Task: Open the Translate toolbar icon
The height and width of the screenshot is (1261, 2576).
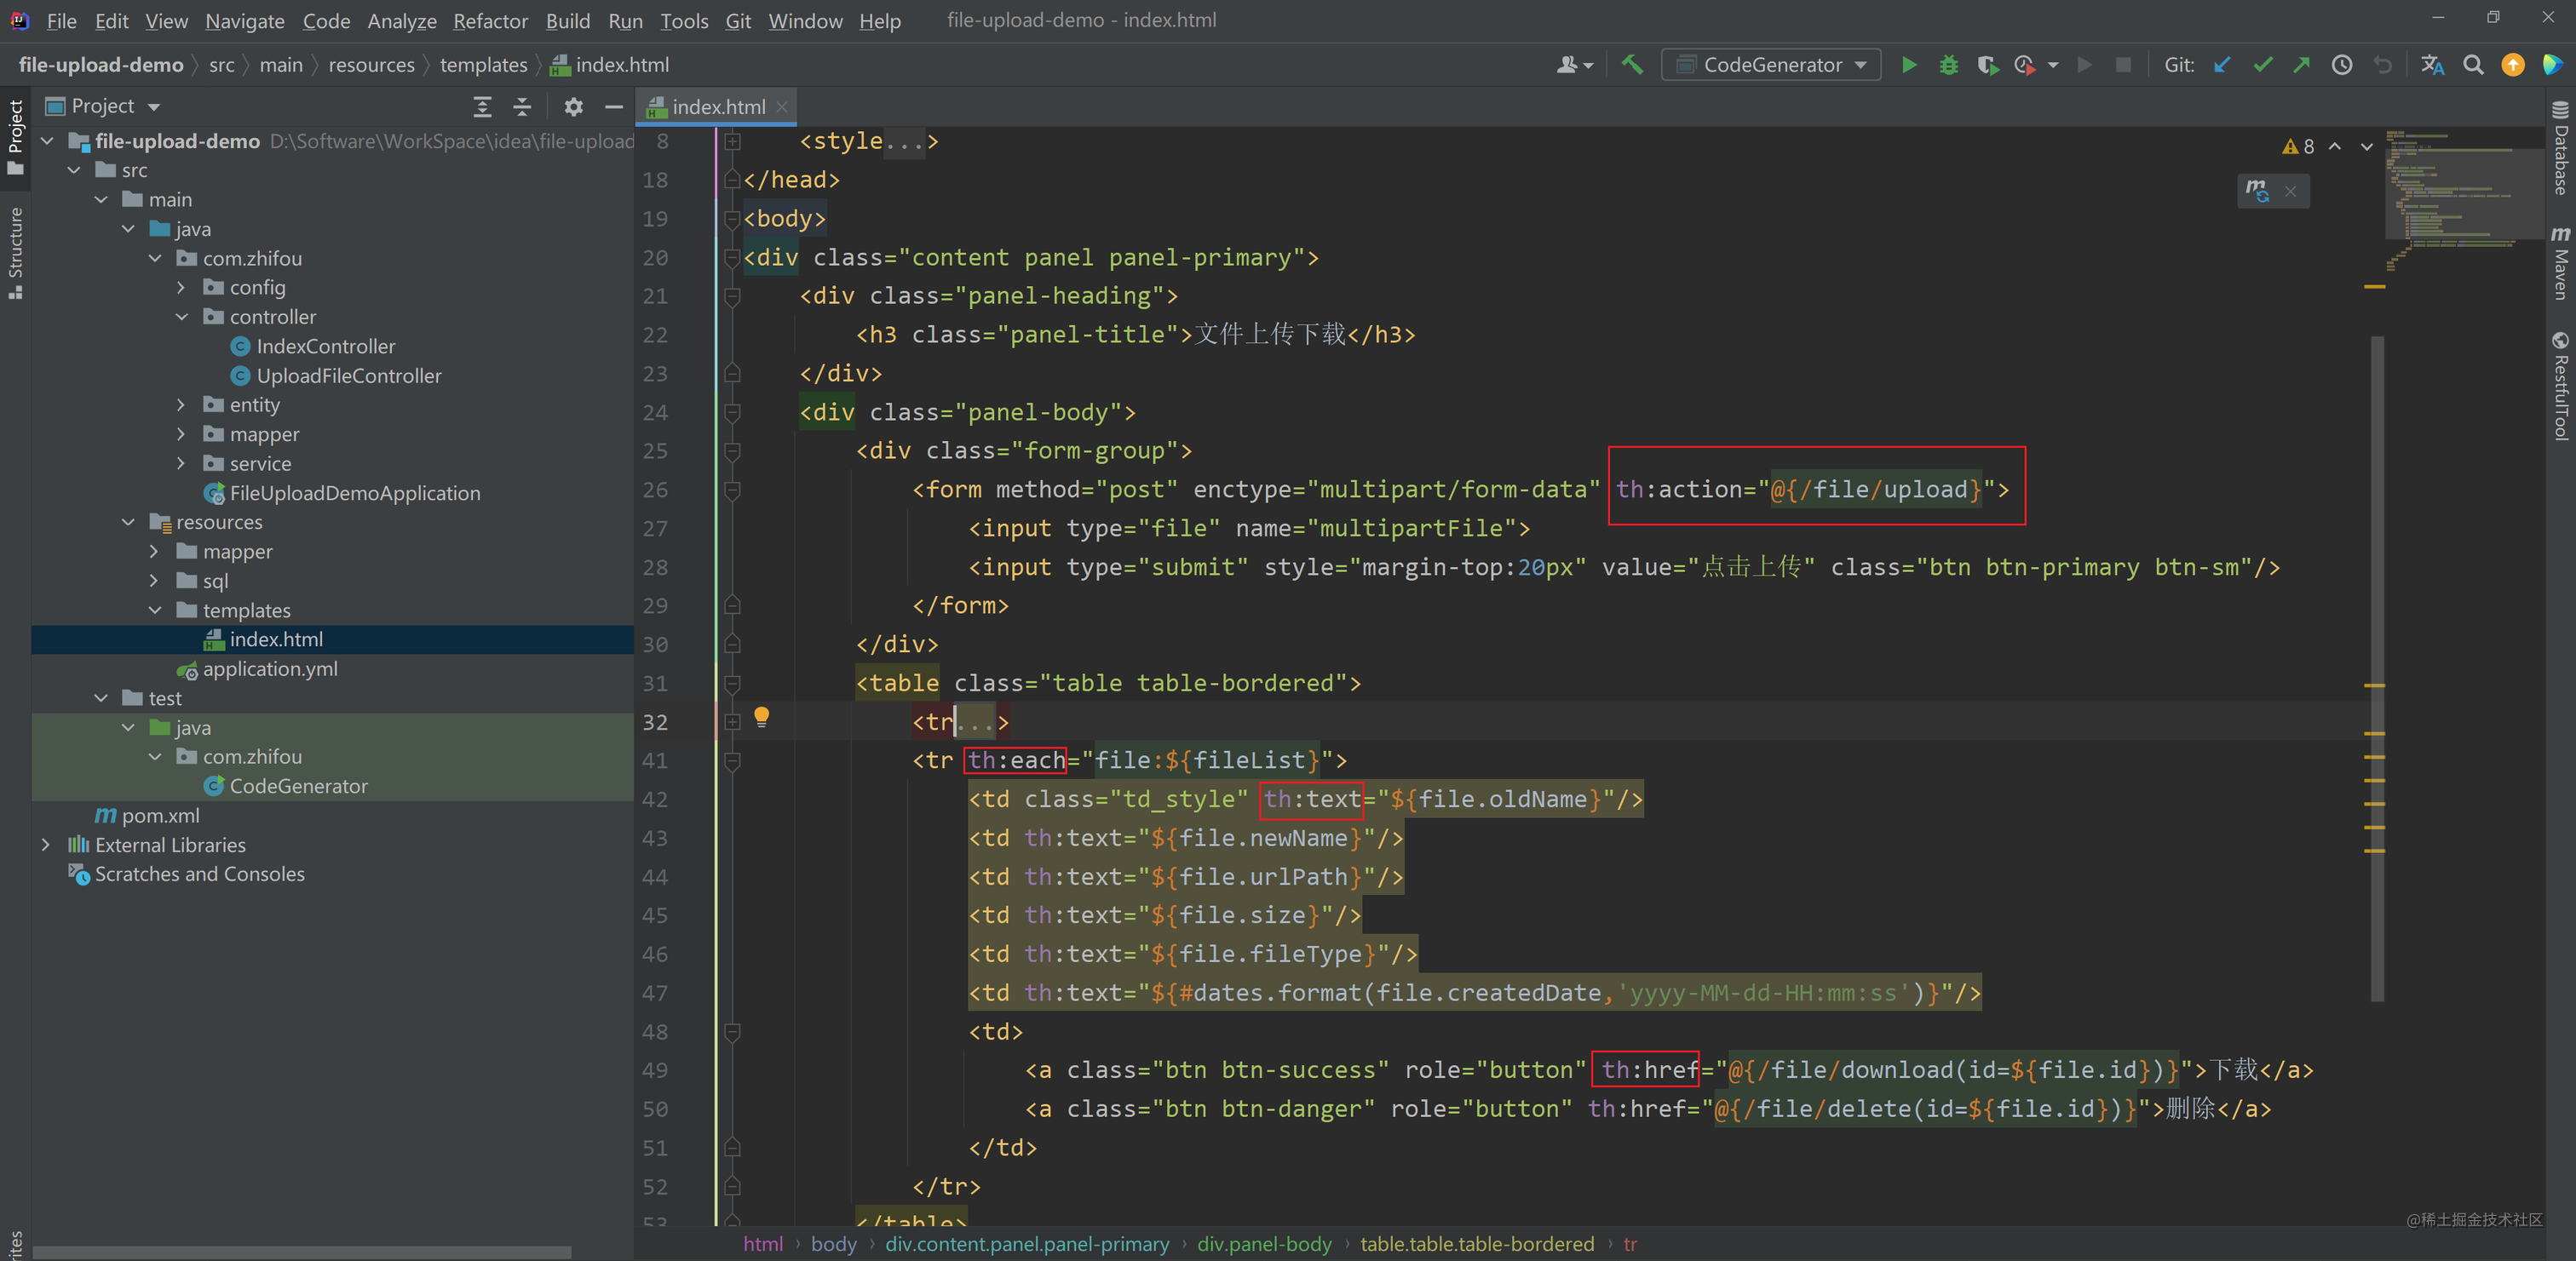Action: [2434, 64]
